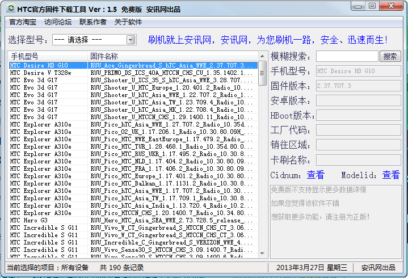Minimize the HTC firmware tool window

click(358, 6)
